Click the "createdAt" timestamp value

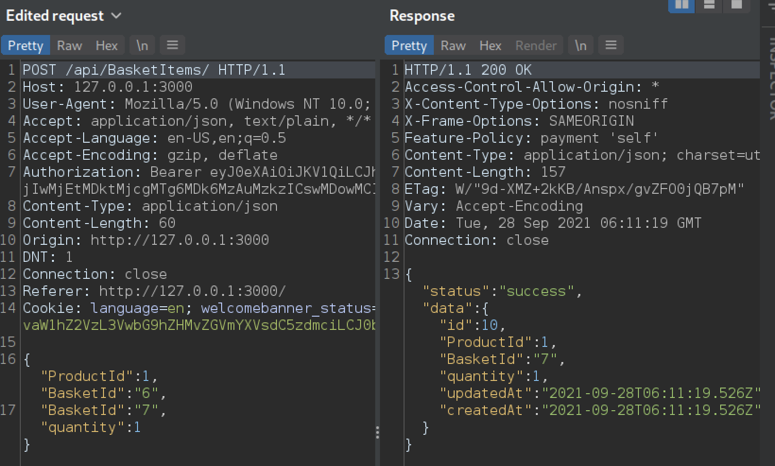click(651, 410)
